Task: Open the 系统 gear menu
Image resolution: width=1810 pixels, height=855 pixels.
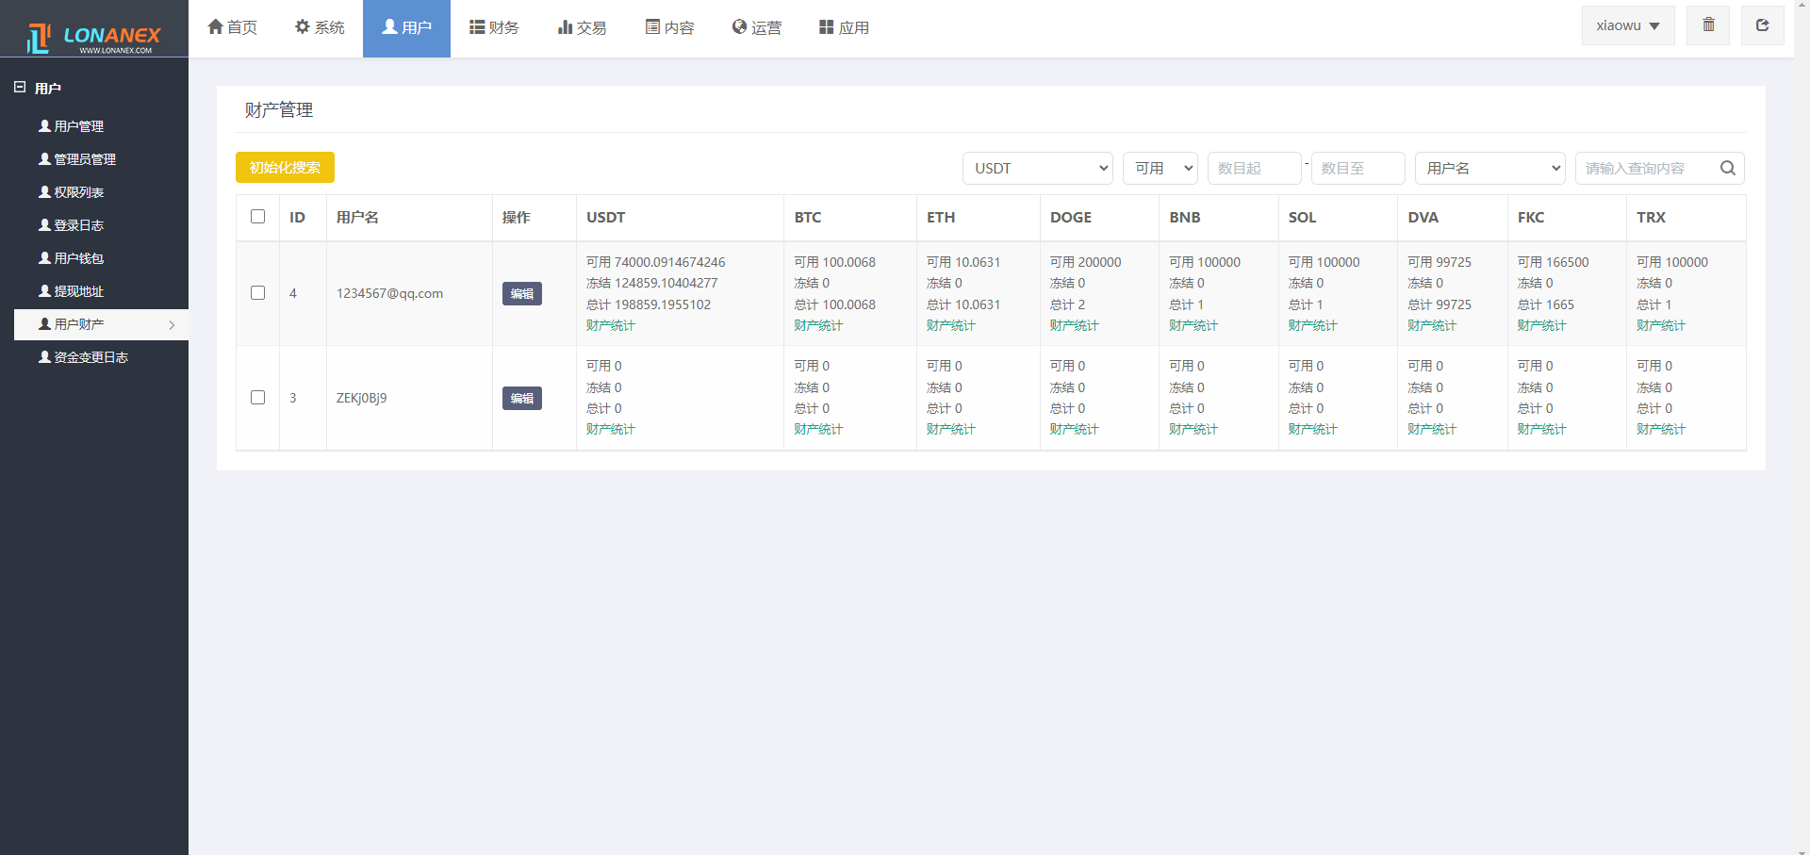Action: (320, 27)
